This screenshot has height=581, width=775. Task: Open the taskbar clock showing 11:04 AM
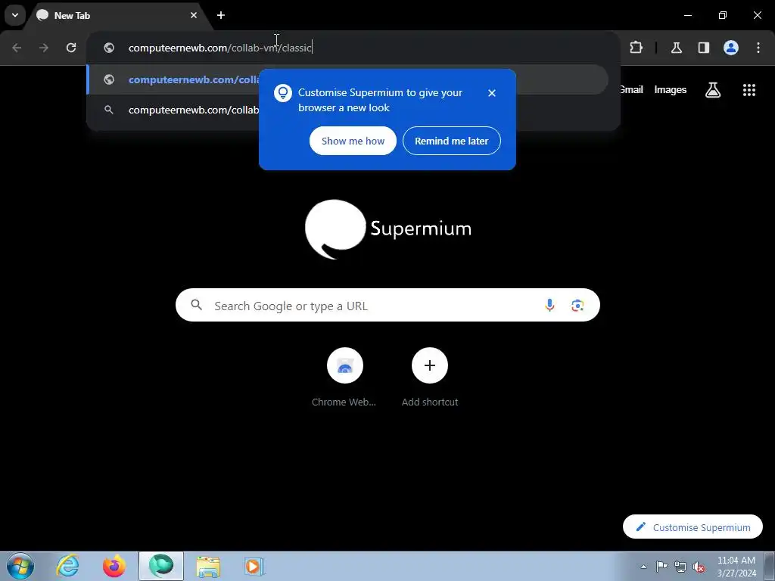click(x=736, y=567)
